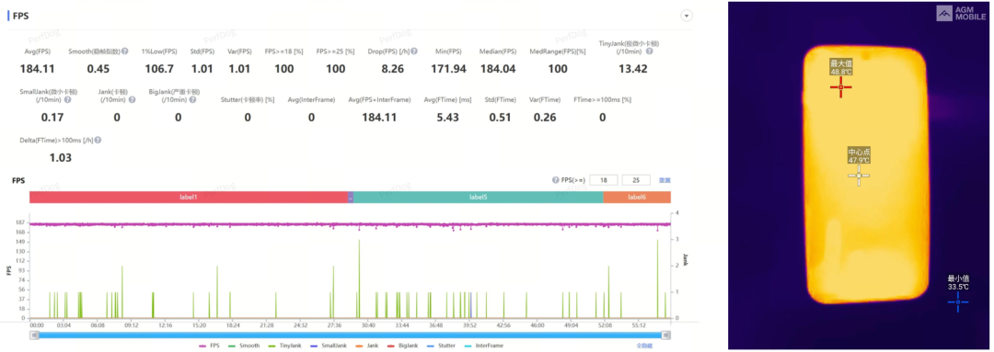This screenshot has height=352, width=994.
Task: Open help icon beside SmallJank (/10min)
Action: point(68,100)
